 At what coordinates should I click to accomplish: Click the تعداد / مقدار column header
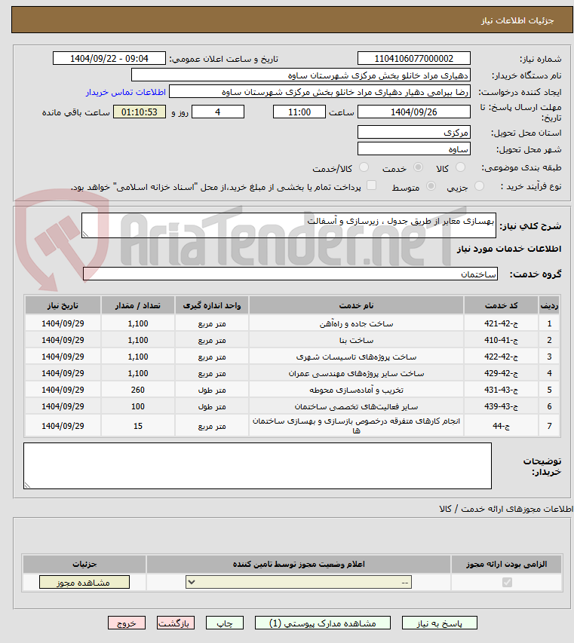click(138, 305)
